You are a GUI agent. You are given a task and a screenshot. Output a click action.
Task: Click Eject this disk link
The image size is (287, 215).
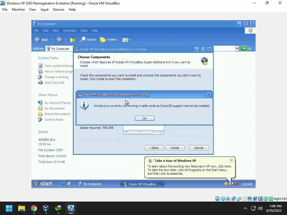coord(52,83)
